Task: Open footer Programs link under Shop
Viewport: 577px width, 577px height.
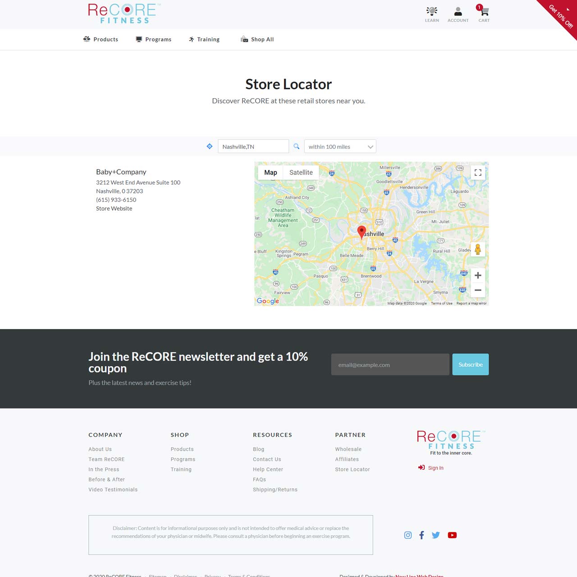Action: 183,459
